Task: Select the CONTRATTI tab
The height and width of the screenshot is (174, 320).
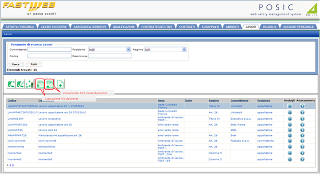Action: pos(187,27)
